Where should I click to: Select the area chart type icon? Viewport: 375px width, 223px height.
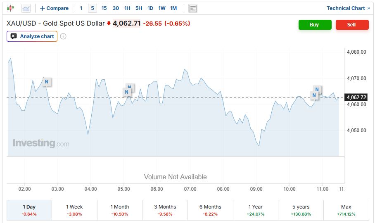click(x=26, y=8)
